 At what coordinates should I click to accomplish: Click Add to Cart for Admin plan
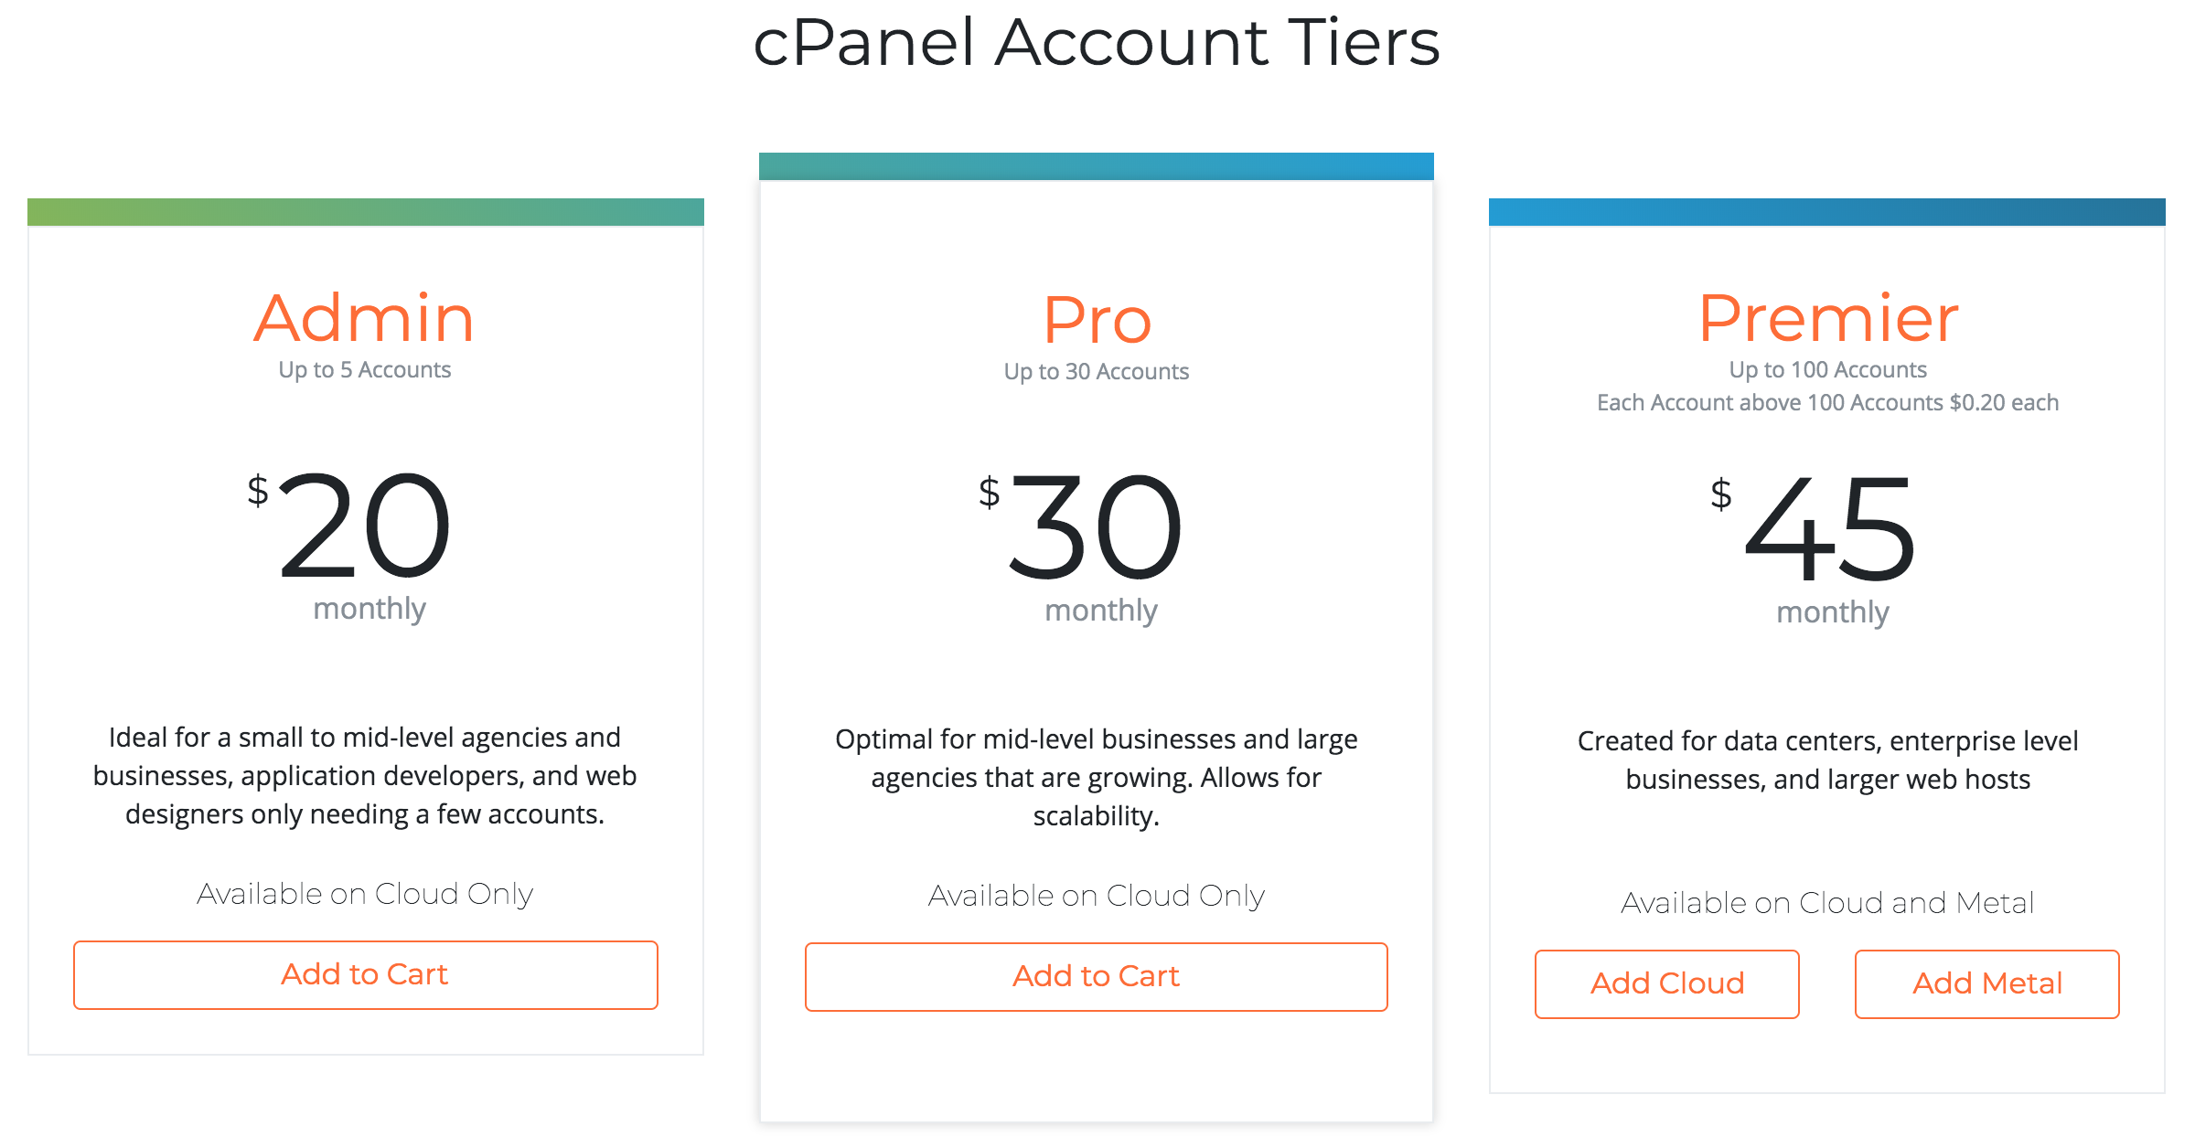click(365, 975)
